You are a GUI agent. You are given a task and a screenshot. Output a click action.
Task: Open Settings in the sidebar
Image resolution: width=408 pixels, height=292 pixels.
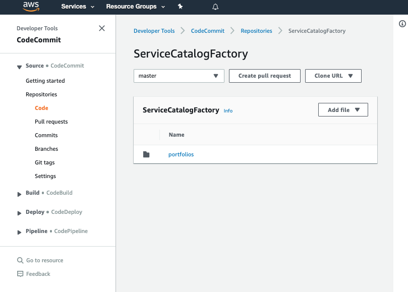click(x=45, y=176)
